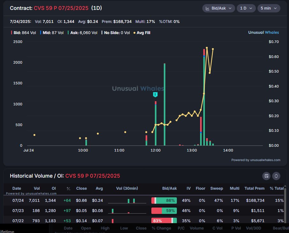This screenshot has height=233, width=289.
Task: Sort by Multi column header
Action: pyautogui.click(x=235, y=188)
